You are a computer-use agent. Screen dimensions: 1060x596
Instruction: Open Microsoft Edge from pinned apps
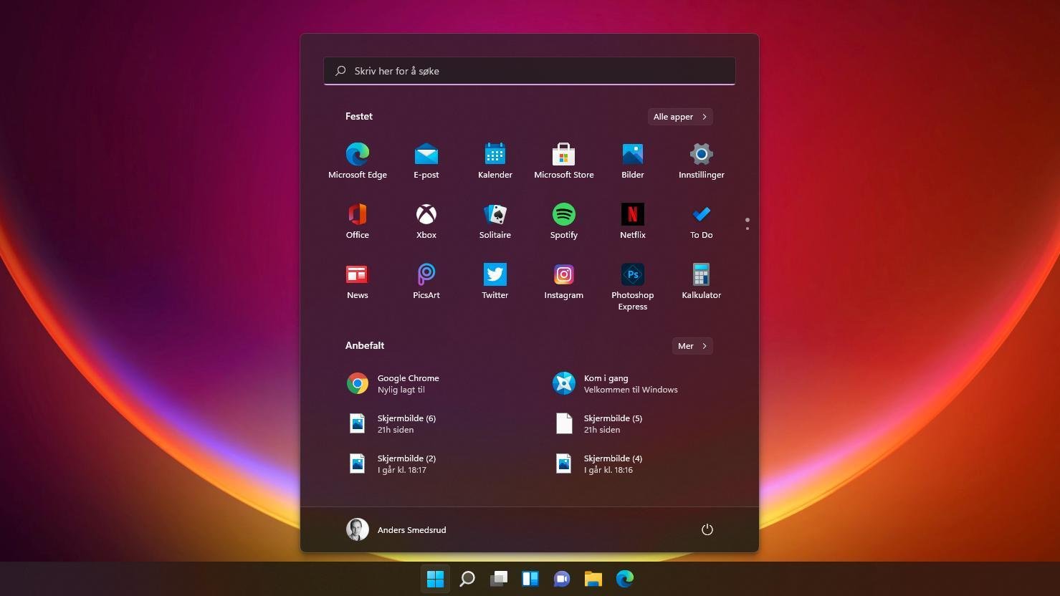click(x=358, y=160)
